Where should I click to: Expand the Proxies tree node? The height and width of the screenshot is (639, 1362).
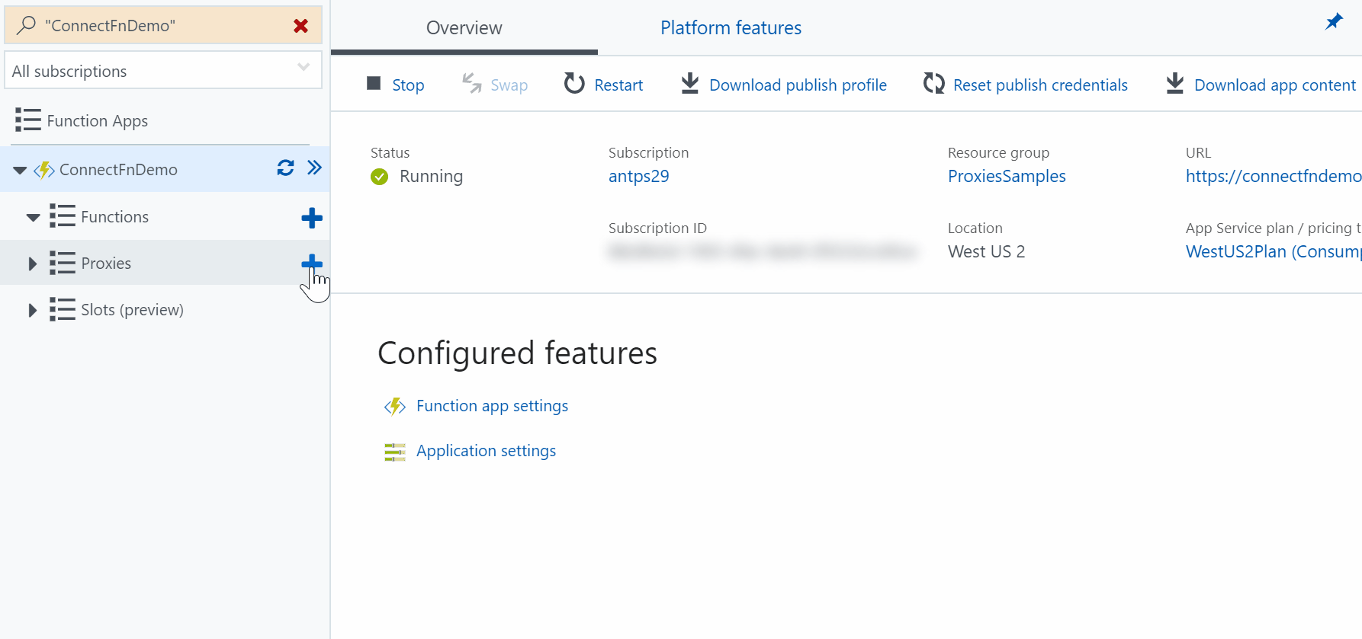32,264
